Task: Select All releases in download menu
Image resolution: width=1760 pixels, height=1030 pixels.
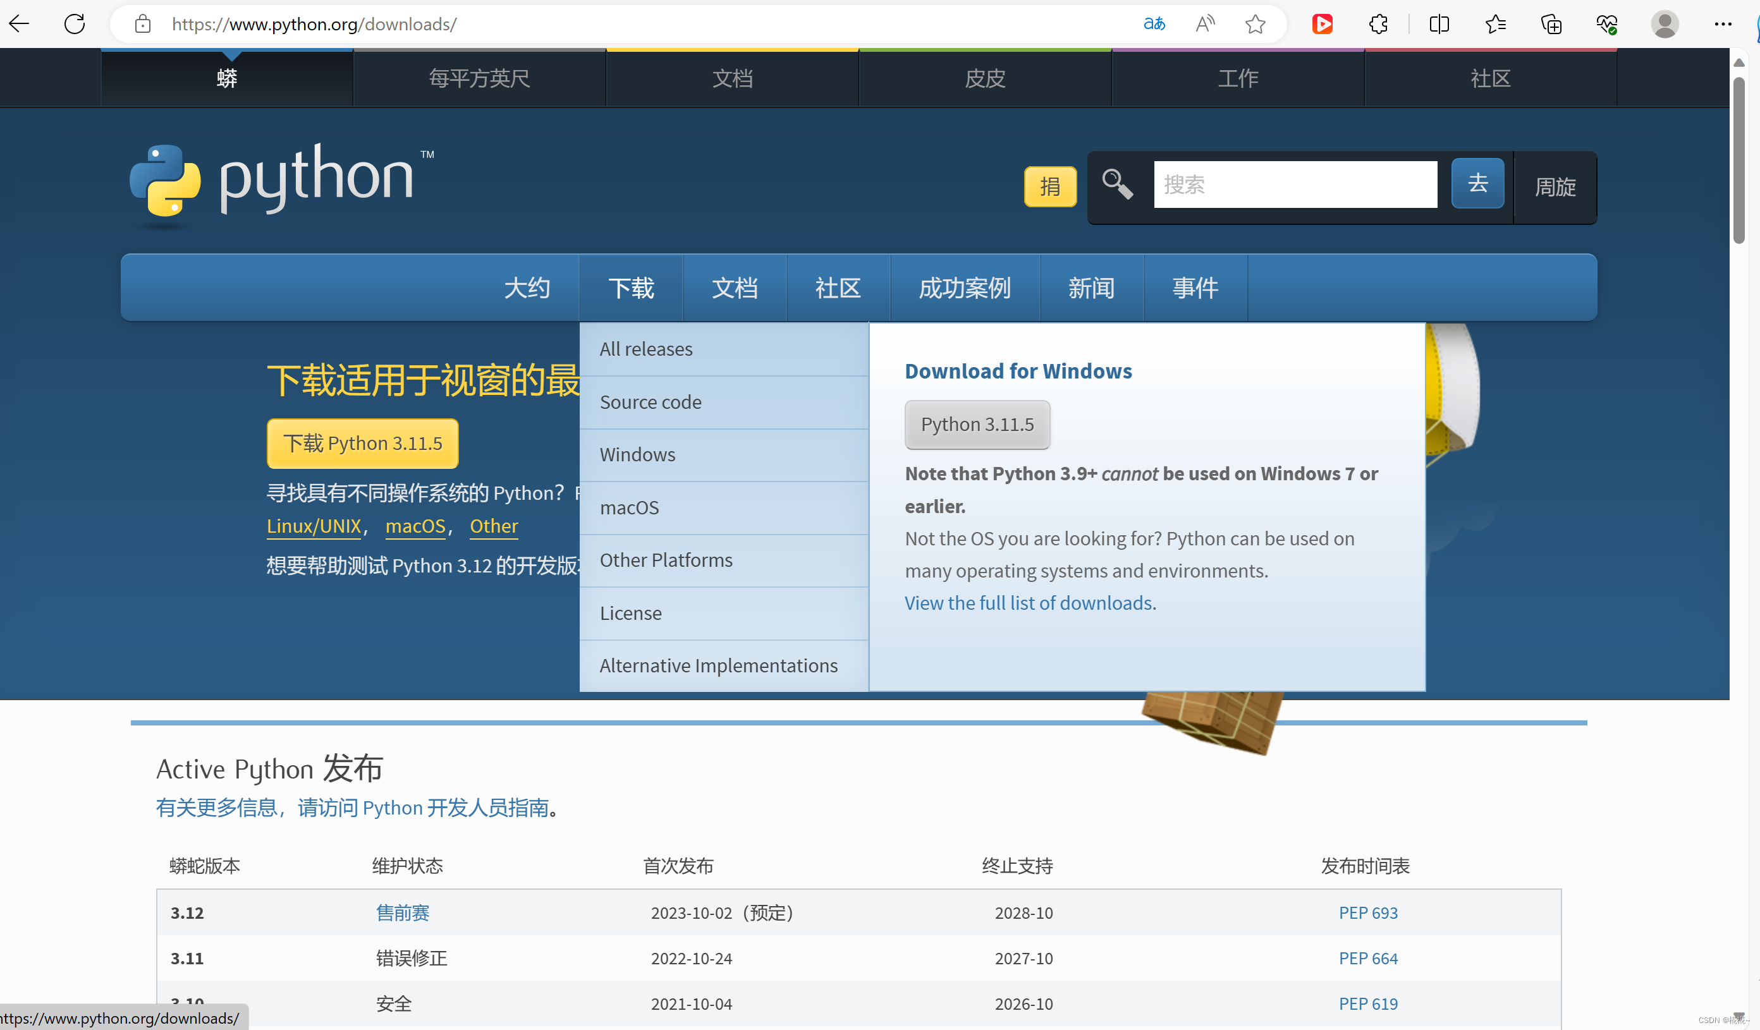Action: pyautogui.click(x=724, y=349)
